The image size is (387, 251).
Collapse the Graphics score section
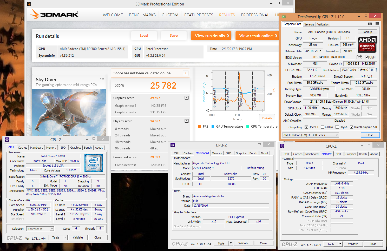[x=187, y=98]
